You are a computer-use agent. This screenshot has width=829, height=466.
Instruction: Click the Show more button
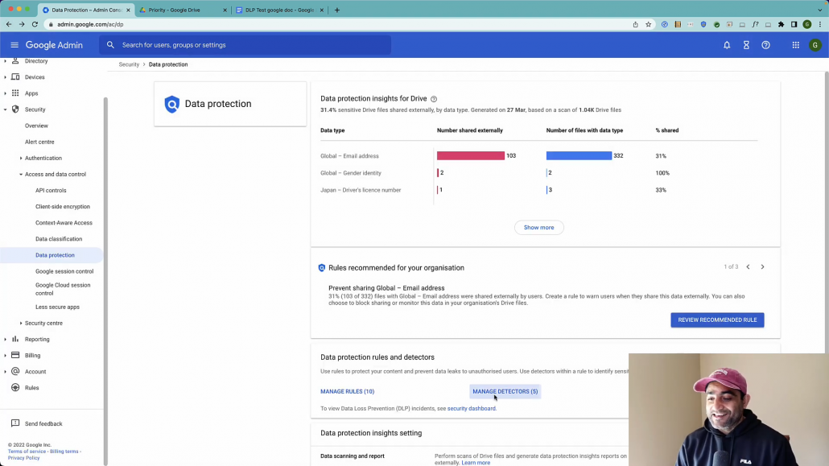click(x=538, y=228)
